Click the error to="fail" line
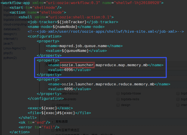 click(x=39, y=127)
